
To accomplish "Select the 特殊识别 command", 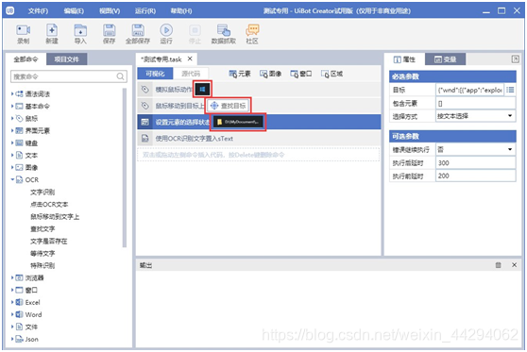I will [42, 265].
